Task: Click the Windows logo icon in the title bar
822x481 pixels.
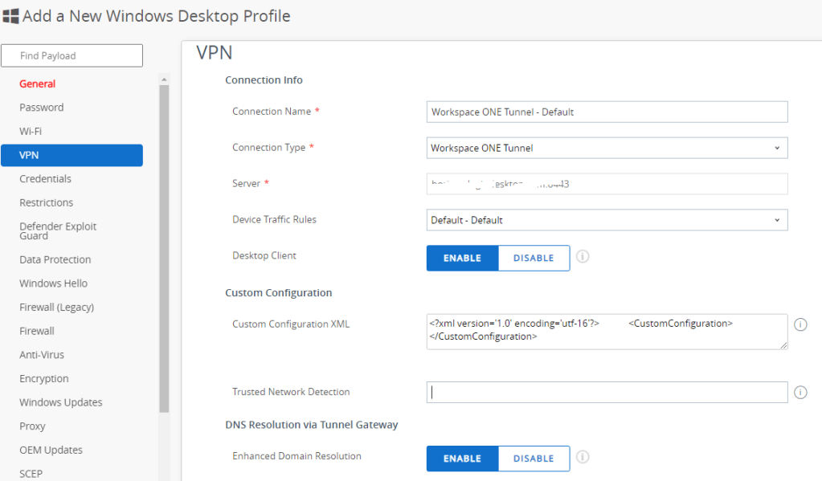Action: [x=11, y=15]
